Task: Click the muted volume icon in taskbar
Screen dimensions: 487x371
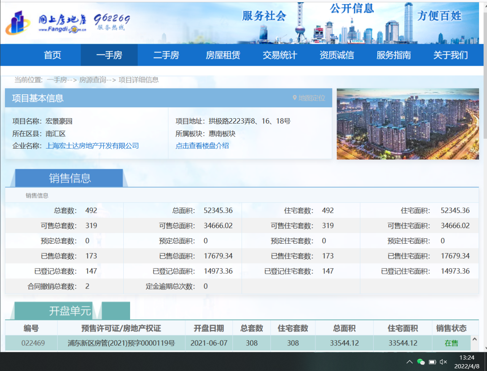Action: tap(443, 362)
